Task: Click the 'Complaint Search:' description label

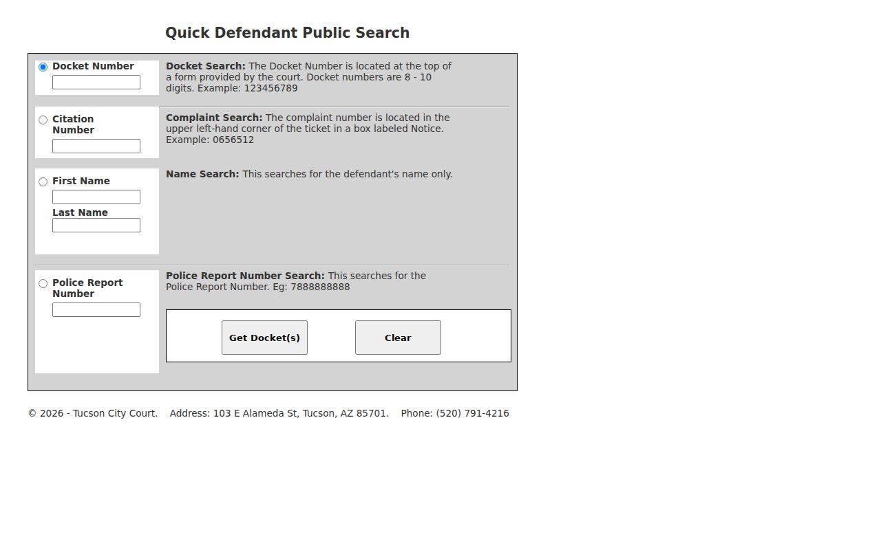Action: pyautogui.click(x=214, y=118)
